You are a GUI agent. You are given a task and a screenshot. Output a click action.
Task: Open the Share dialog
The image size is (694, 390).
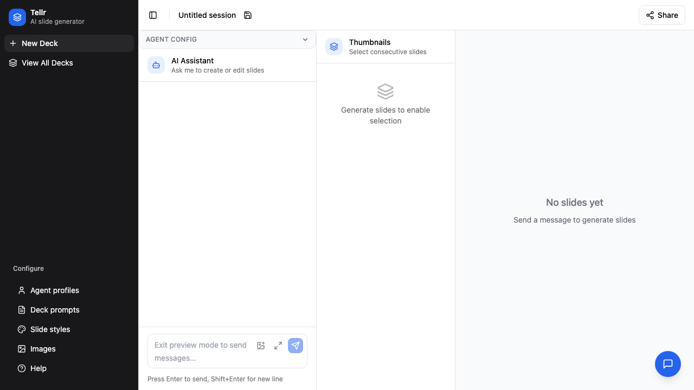(661, 15)
